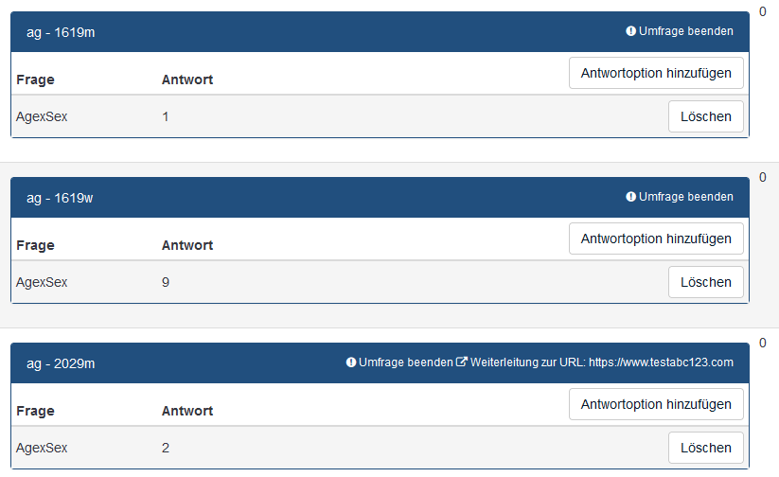
Task: Click "Umfrage beenden" text in ag - 1619w header
Action: point(685,197)
